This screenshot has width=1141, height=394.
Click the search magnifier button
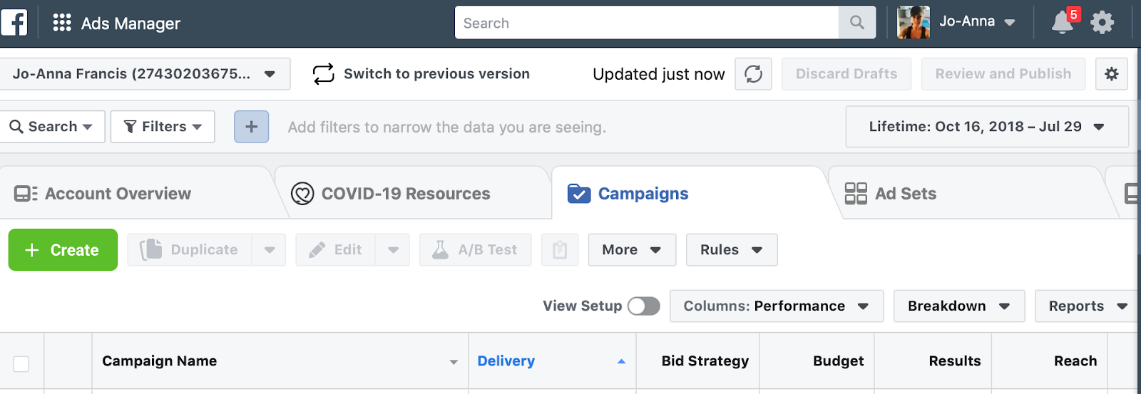pyautogui.click(x=857, y=23)
